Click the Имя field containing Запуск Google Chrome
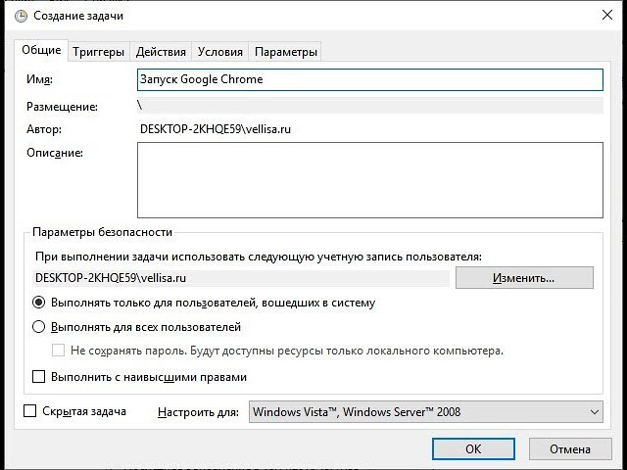This screenshot has width=627, height=470. click(369, 80)
